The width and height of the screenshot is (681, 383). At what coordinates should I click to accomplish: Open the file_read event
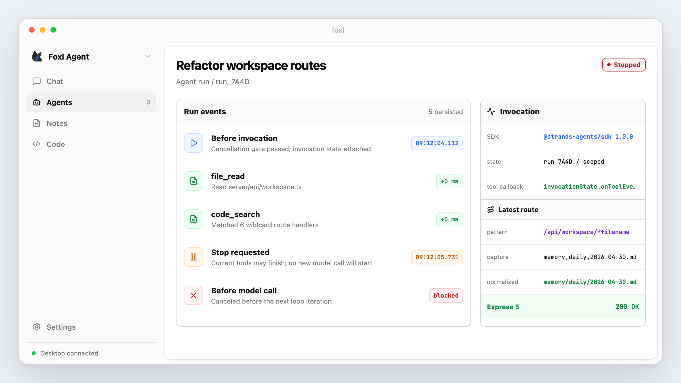(323, 181)
